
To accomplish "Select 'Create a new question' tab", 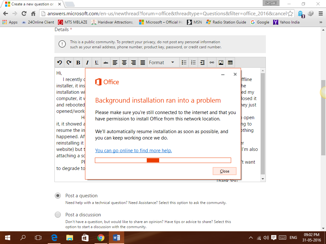I will click(32, 4).
